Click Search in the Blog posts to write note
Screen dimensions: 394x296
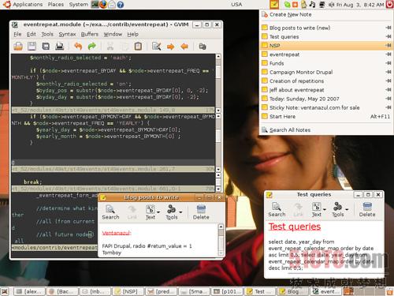tap(110, 212)
